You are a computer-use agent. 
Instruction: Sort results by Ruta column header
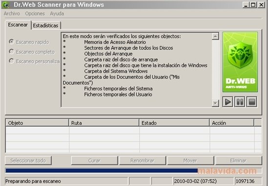[104, 123]
